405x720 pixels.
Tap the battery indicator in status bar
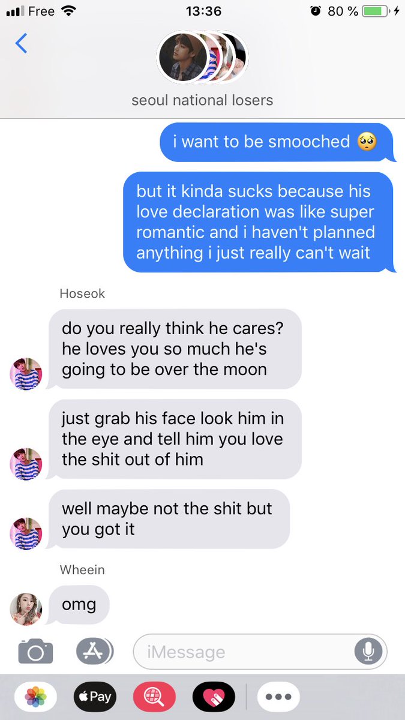(x=376, y=11)
